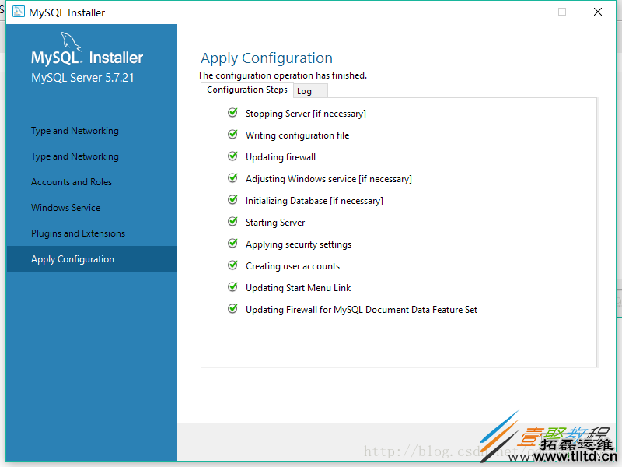This screenshot has height=467, width=622.
Task: Click the MySQL Installer icon in the title bar
Action: click(18, 12)
